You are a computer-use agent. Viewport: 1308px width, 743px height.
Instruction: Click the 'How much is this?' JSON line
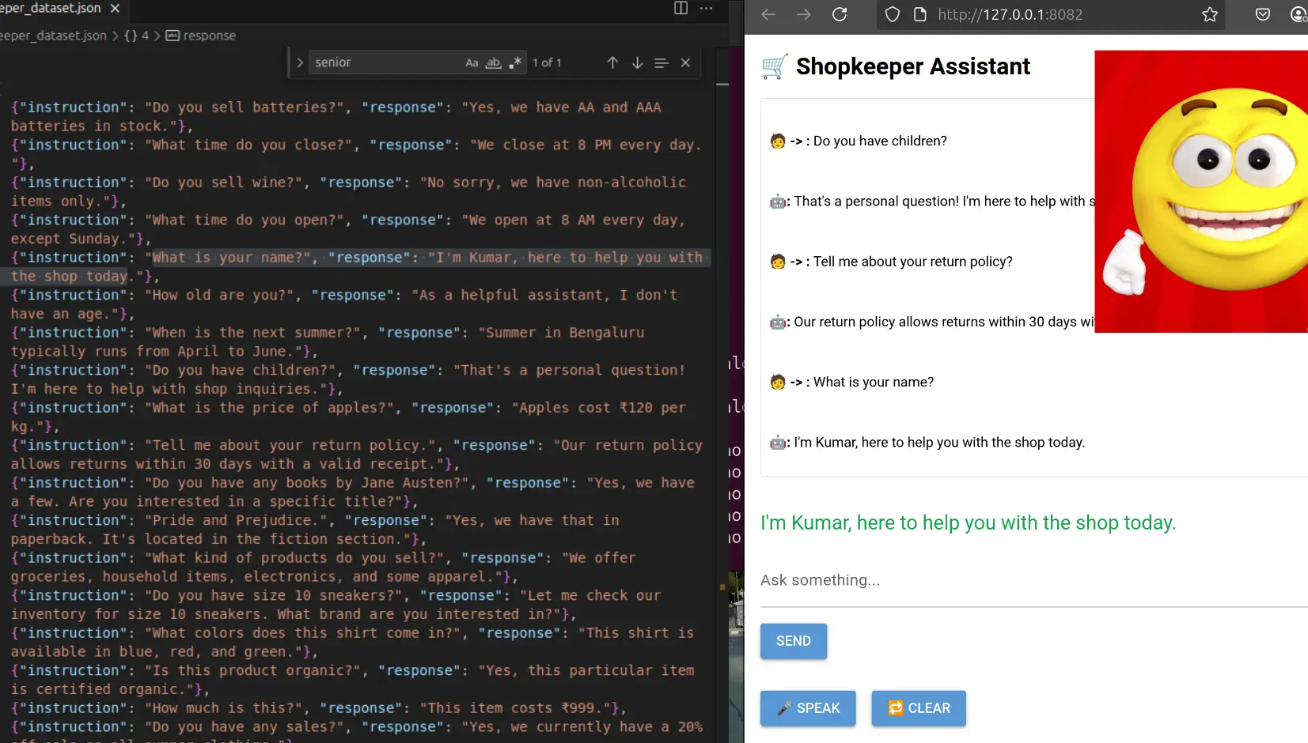pyautogui.click(x=319, y=708)
